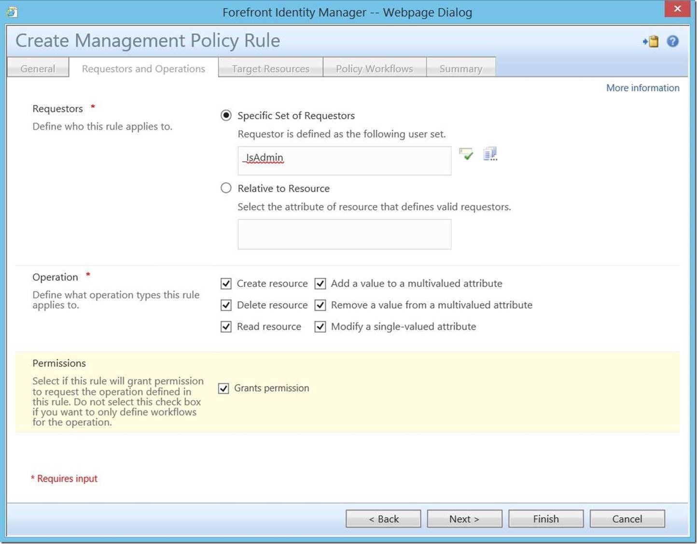Open the Target Resources tab
Screen dimensions: 697x544
[271, 68]
